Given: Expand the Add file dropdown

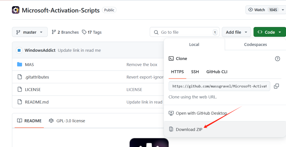Looking at the screenshot, I should tap(236, 32).
